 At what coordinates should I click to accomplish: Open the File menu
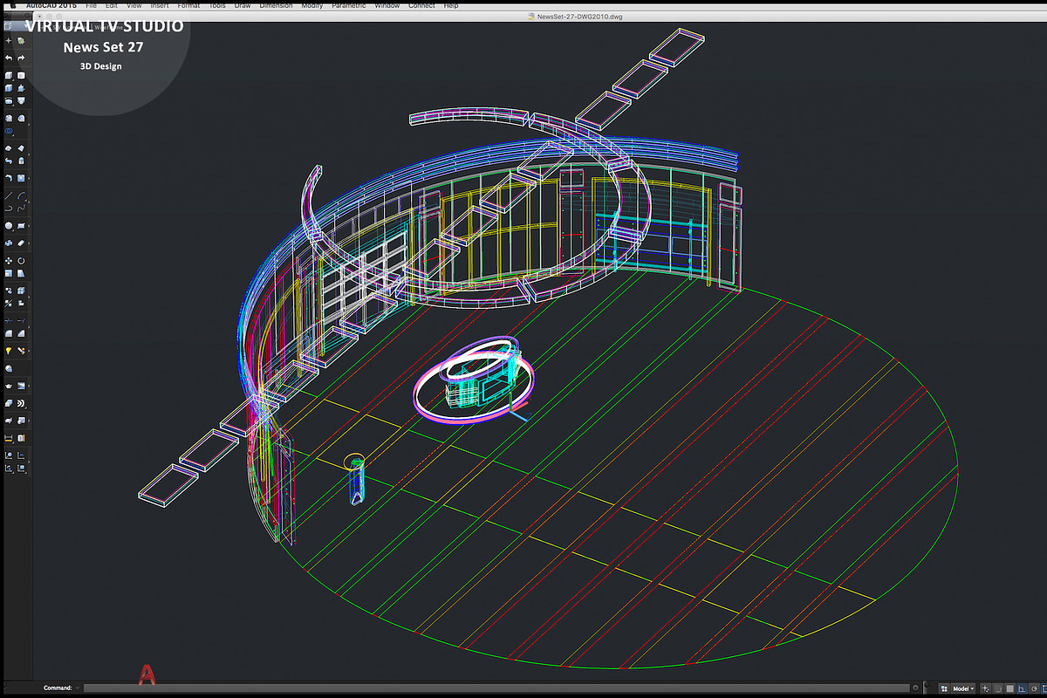click(91, 5)
